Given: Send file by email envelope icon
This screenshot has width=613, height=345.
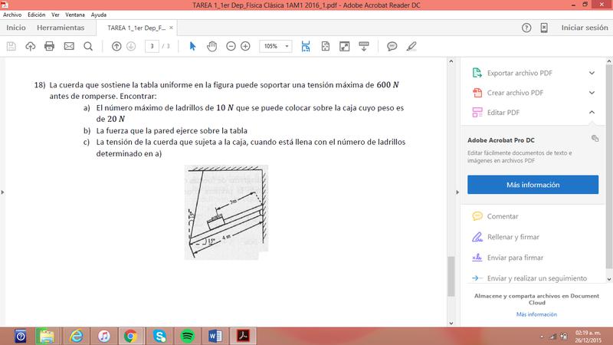Looking at the screenshot, I should (68, 46).
